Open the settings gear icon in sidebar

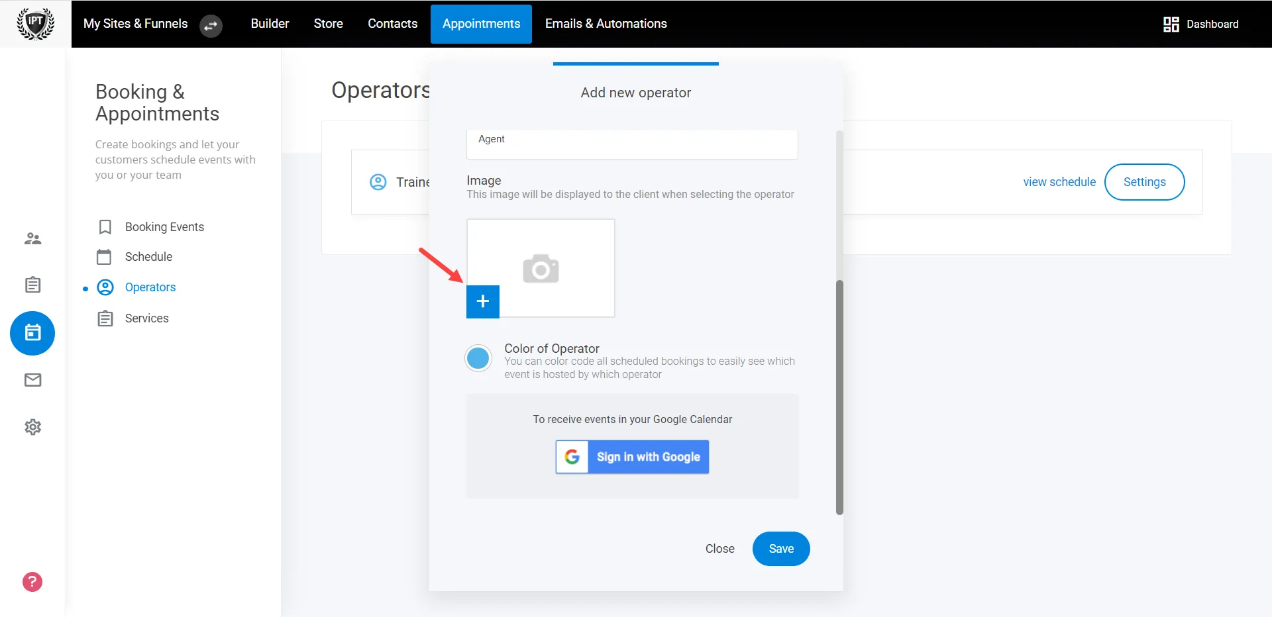coord(32,427)
